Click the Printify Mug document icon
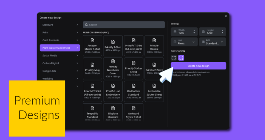 pyautogui.click(x=92, y=65)
